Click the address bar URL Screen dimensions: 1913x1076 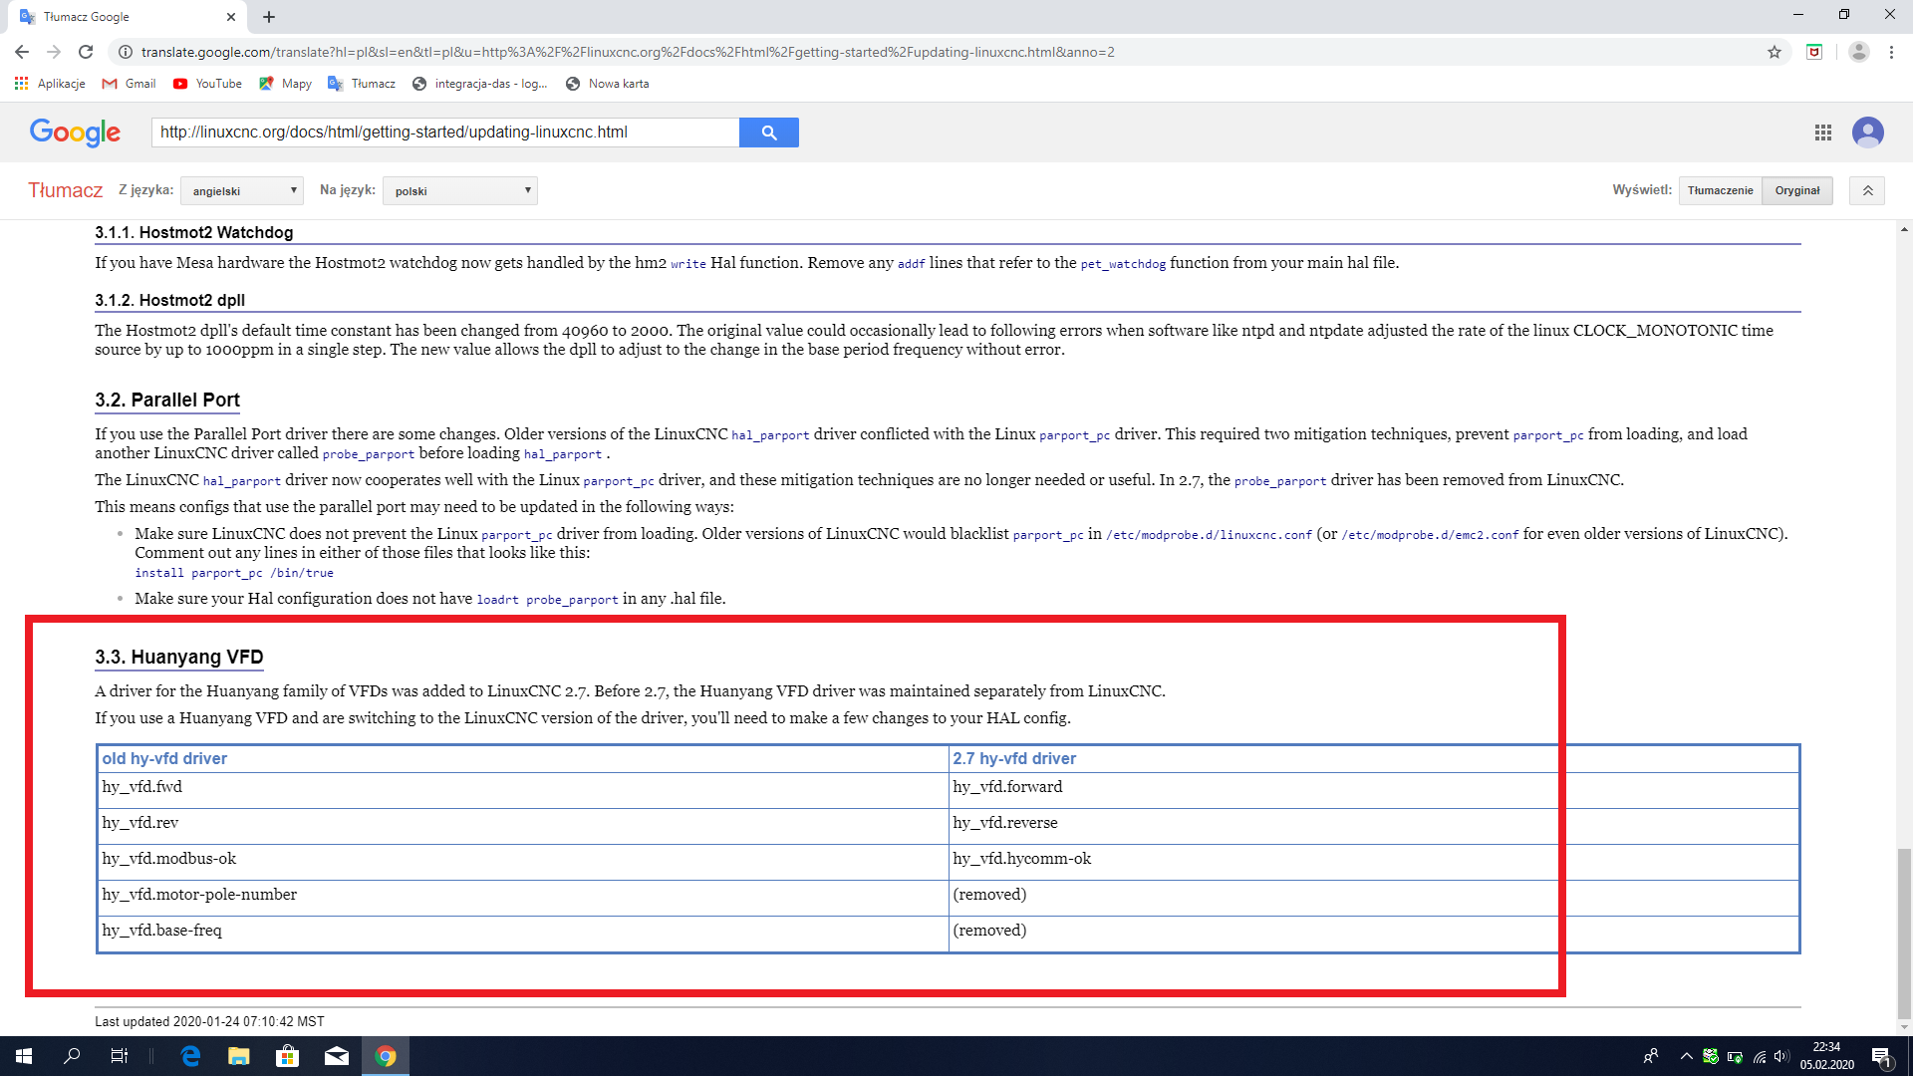[628, 52]
